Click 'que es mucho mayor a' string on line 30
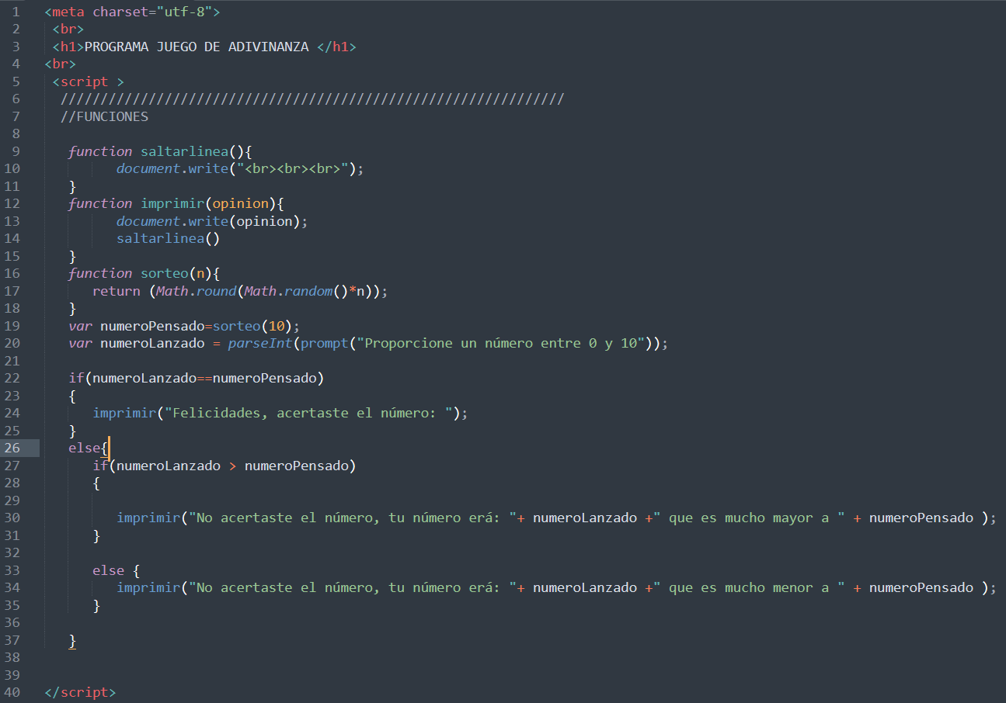Viewport: 1006px width, 703px height. (x=752, y=518)
